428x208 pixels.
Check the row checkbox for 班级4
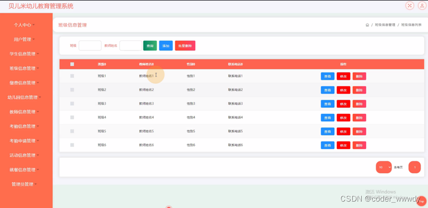click(72, 117)
